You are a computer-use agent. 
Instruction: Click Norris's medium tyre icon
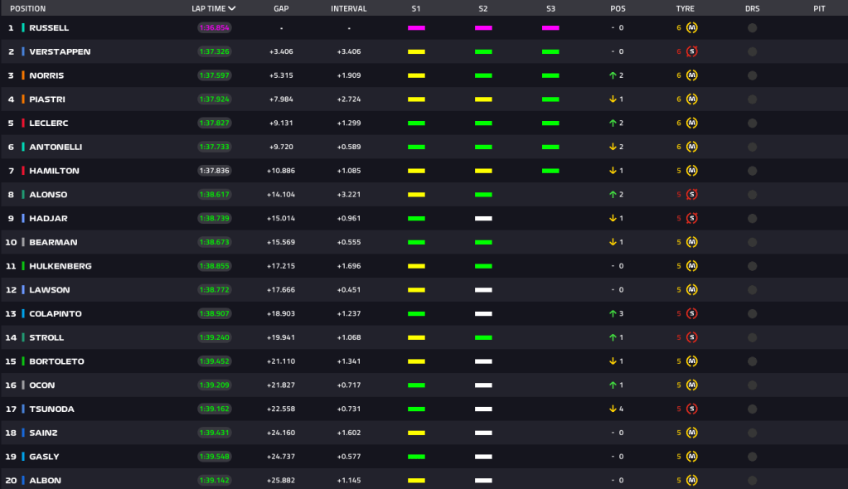[x=691, y=75]
